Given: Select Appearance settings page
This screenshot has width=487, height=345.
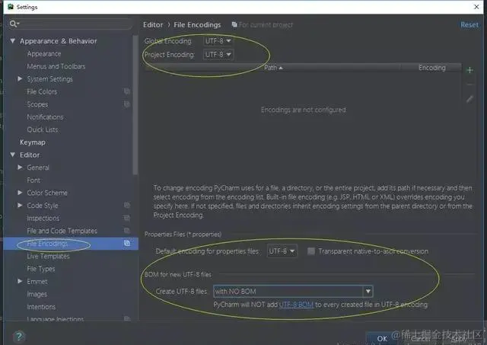Looking at the screenshot, I should pyautogui.click(x=44, y=54).
